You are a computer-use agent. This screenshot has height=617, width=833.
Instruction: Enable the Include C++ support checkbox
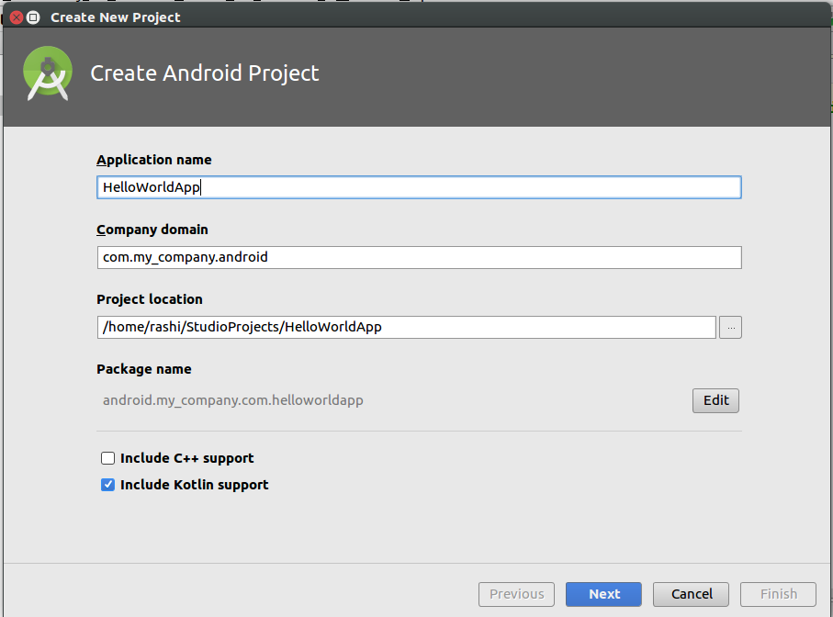coord(107,458)
